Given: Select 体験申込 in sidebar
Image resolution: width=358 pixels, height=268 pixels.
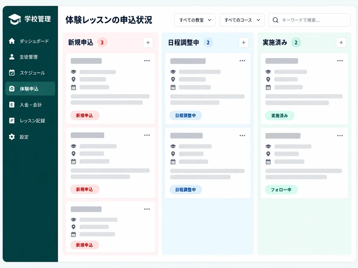Looking at the screenshot, I should coord(30,89).
